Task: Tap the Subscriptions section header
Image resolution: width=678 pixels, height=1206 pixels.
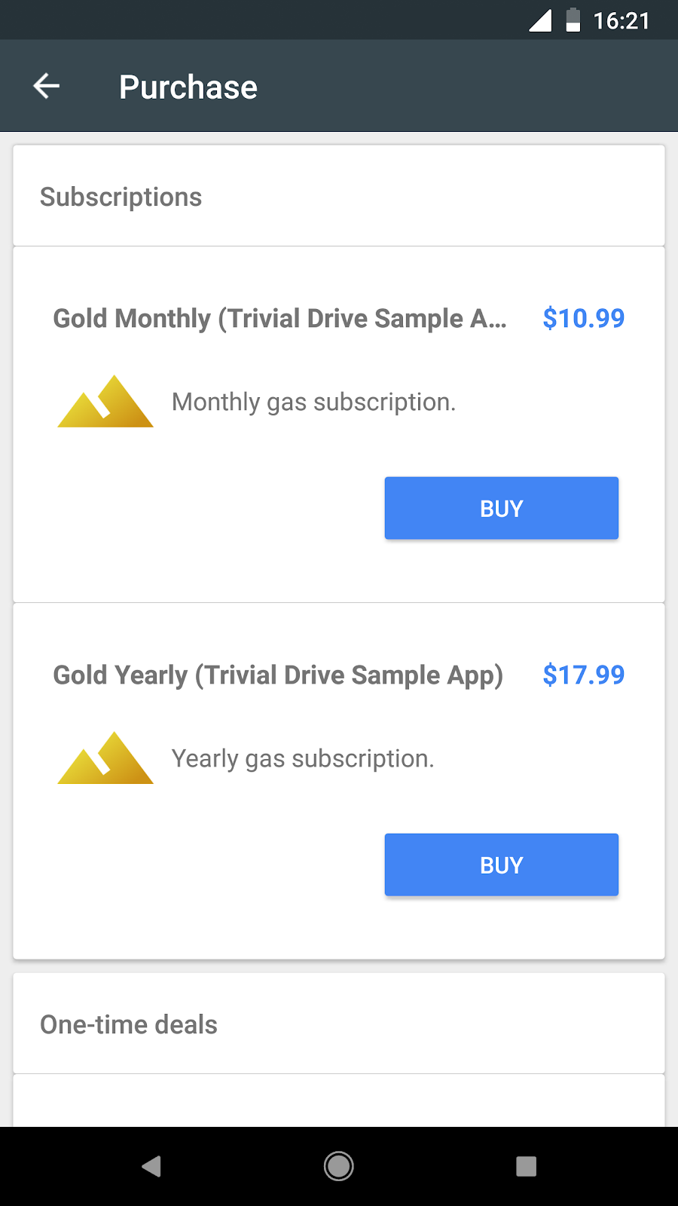Action: pyautogui.click(x=121, y=197)
